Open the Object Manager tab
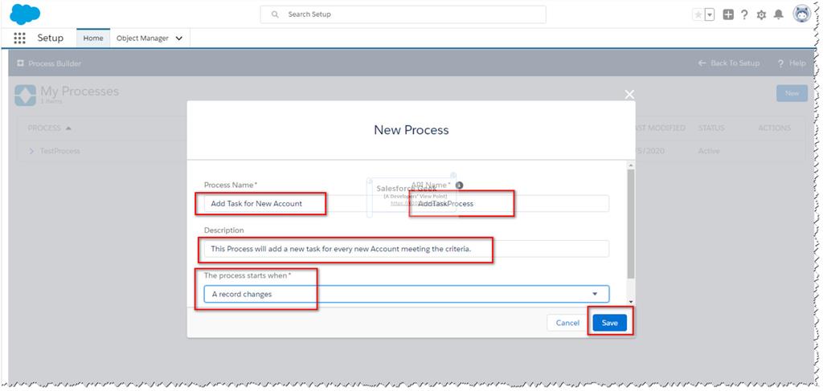The height and width of the screenshot is (391, 823). [x=143, y=39]
